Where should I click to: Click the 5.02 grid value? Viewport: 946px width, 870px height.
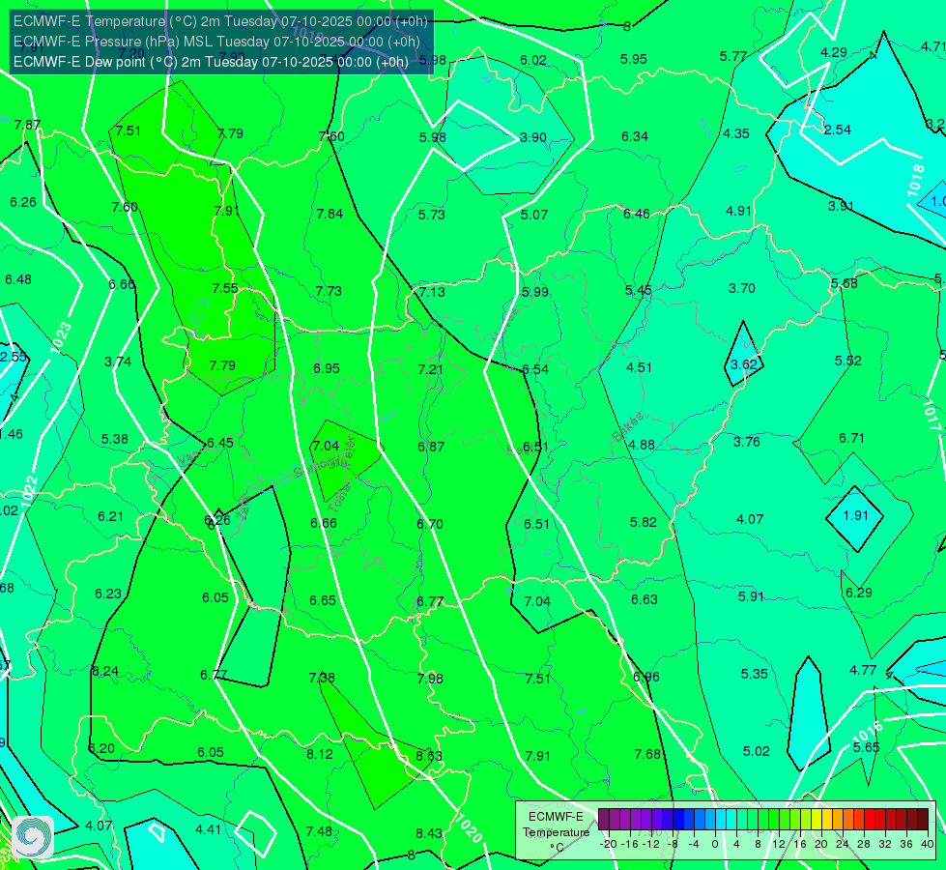click(756, 752)
